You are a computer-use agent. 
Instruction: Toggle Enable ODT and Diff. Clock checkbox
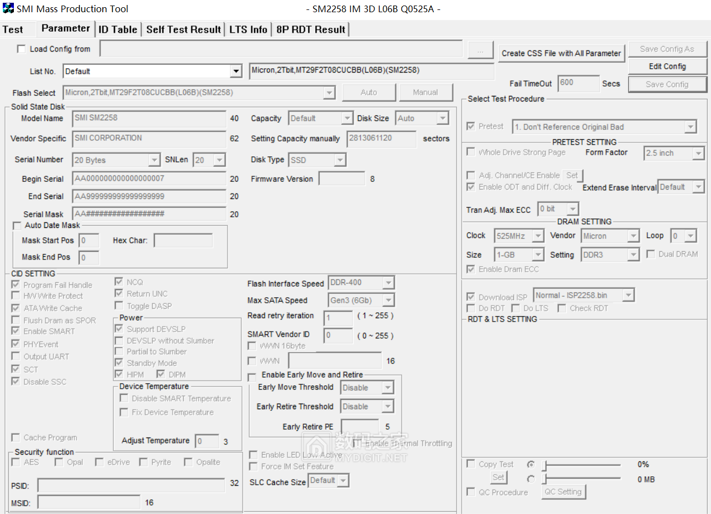click(x=471, y=187)
